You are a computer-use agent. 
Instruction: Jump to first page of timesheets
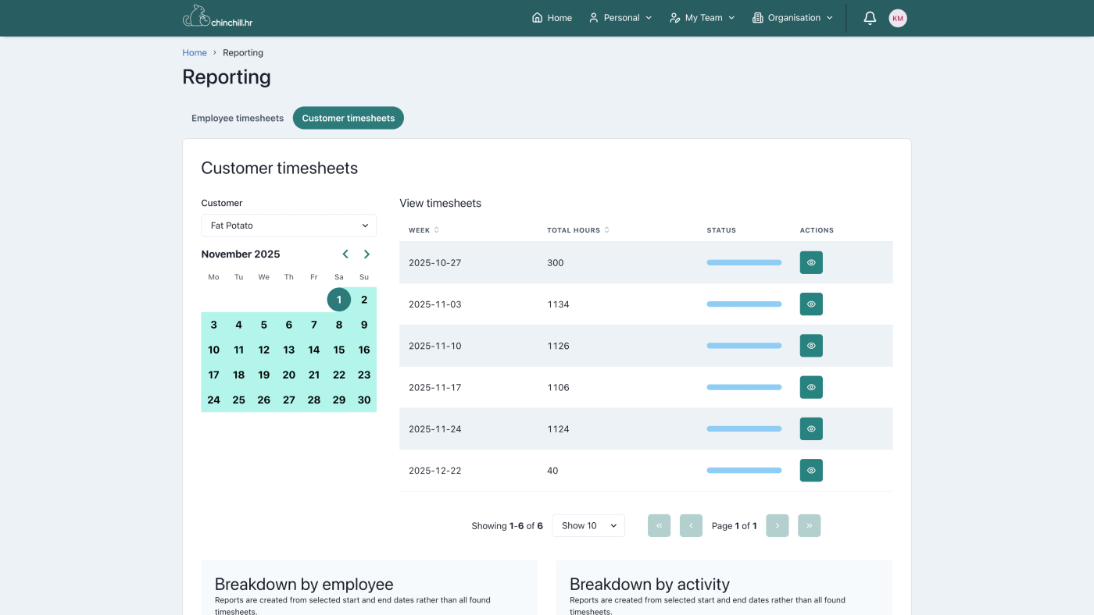pos(659,525)
